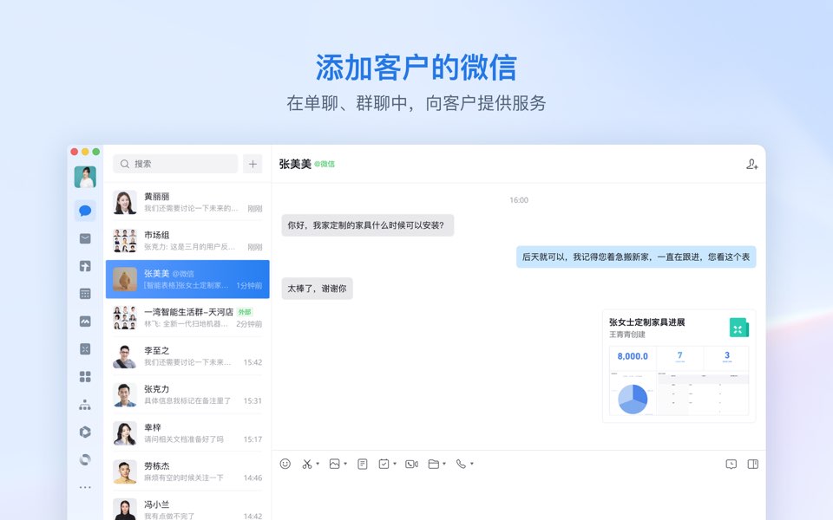833x520 pixels.
Task: Select the 市场组 conversation in the chat list
Action: coord(187,241)
